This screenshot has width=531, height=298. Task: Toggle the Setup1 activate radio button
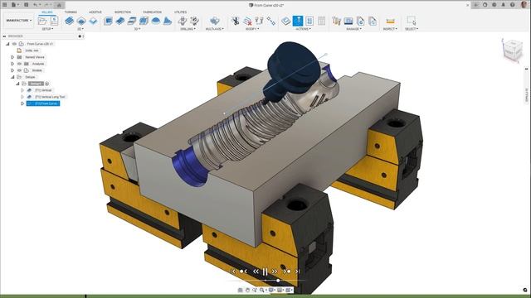[47, 84]
